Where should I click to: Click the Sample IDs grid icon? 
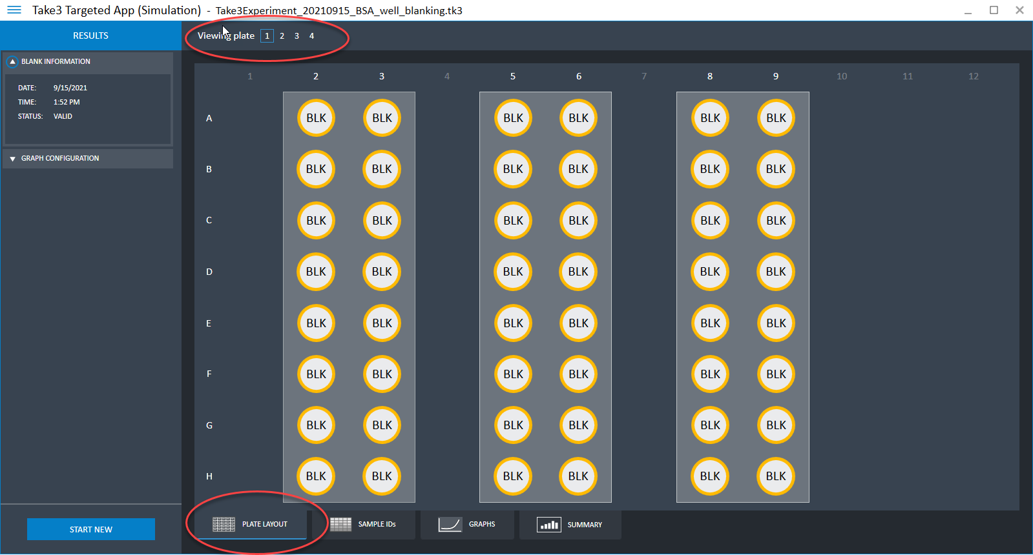pyautogui.click(x=340, y=525)
